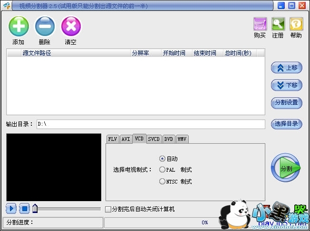Select the VCD tab
310x231 pixels.
click(139, 139)
